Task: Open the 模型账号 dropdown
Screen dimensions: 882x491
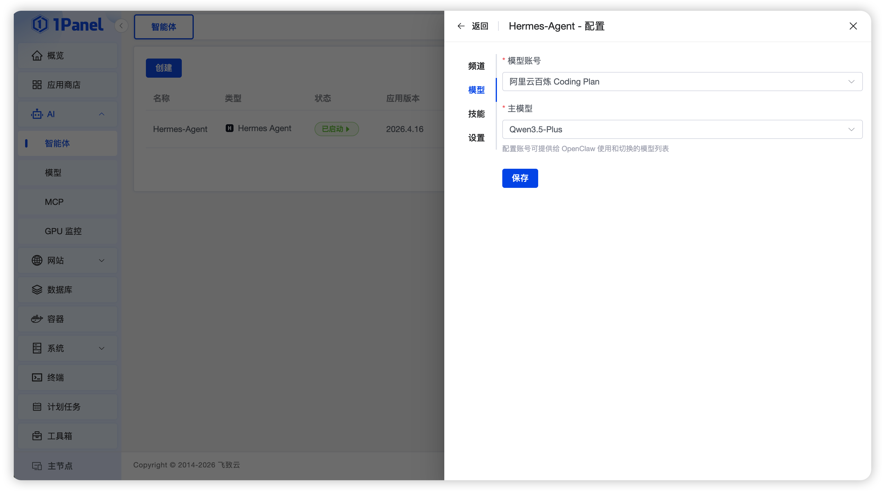Action: (682, 81)
